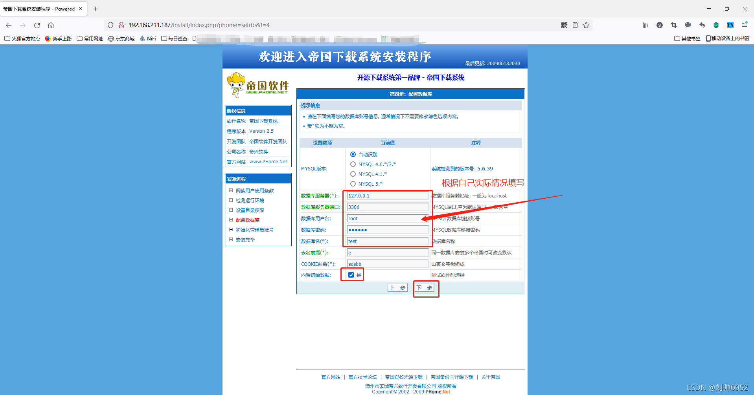Close the 帝国下载系统安装程序 tab
This screenshot has width=754, height=395.
point(81,9)
